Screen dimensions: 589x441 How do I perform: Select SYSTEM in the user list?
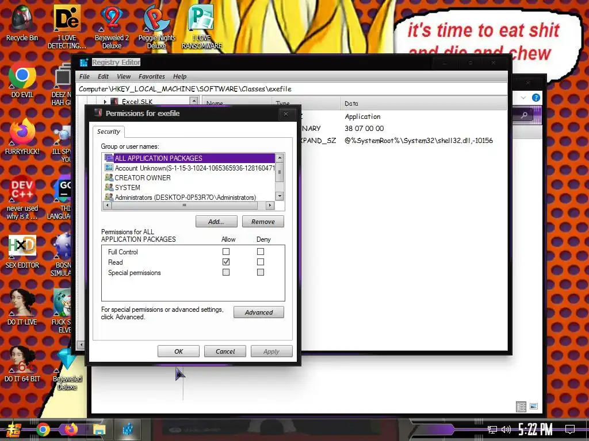(190, 188)
